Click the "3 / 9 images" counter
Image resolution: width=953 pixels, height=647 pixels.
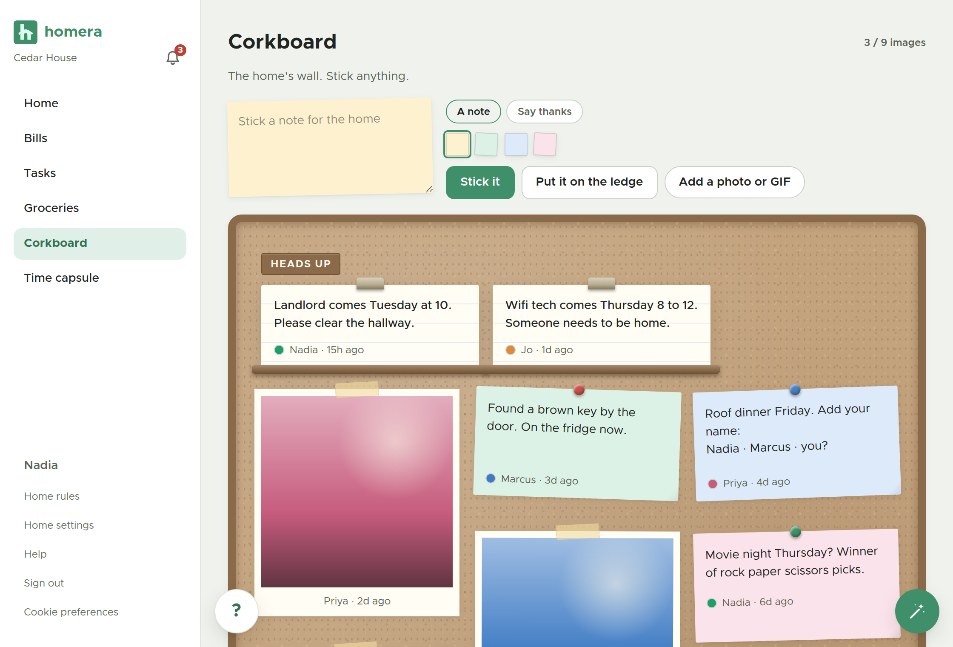(x=895, y=43)
